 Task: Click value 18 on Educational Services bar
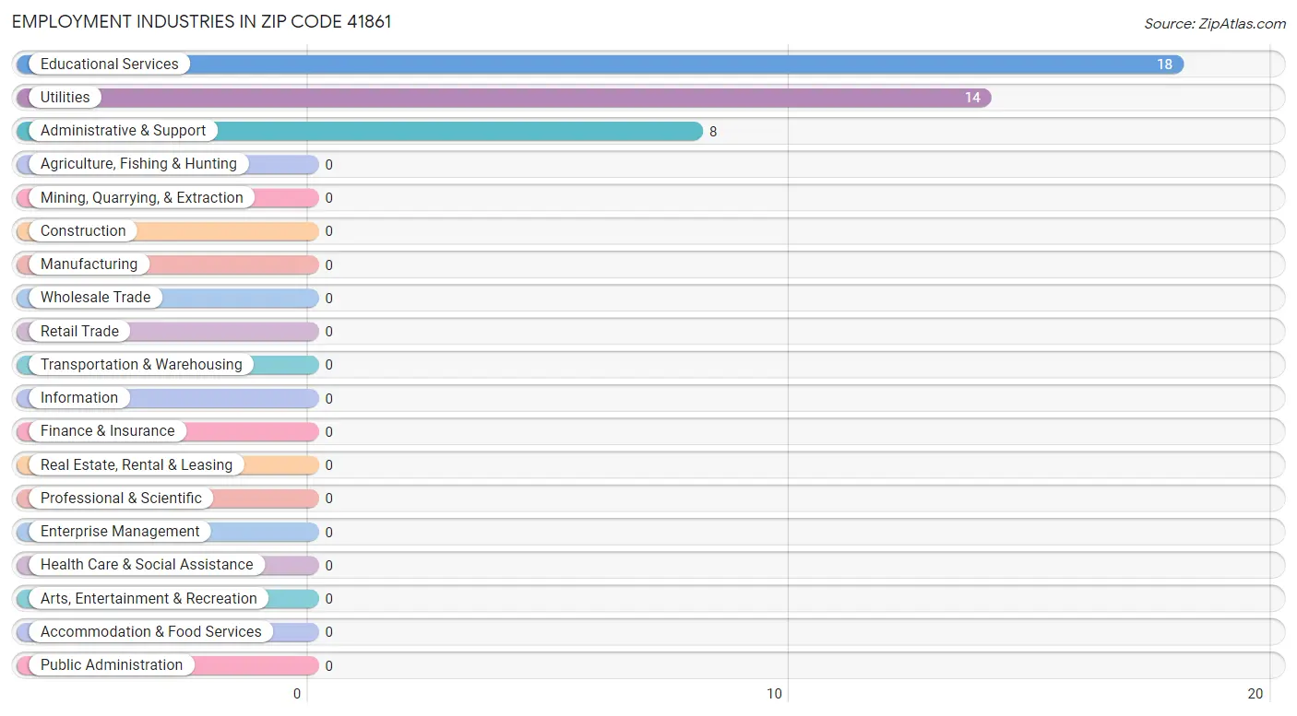pos(1164,65)
